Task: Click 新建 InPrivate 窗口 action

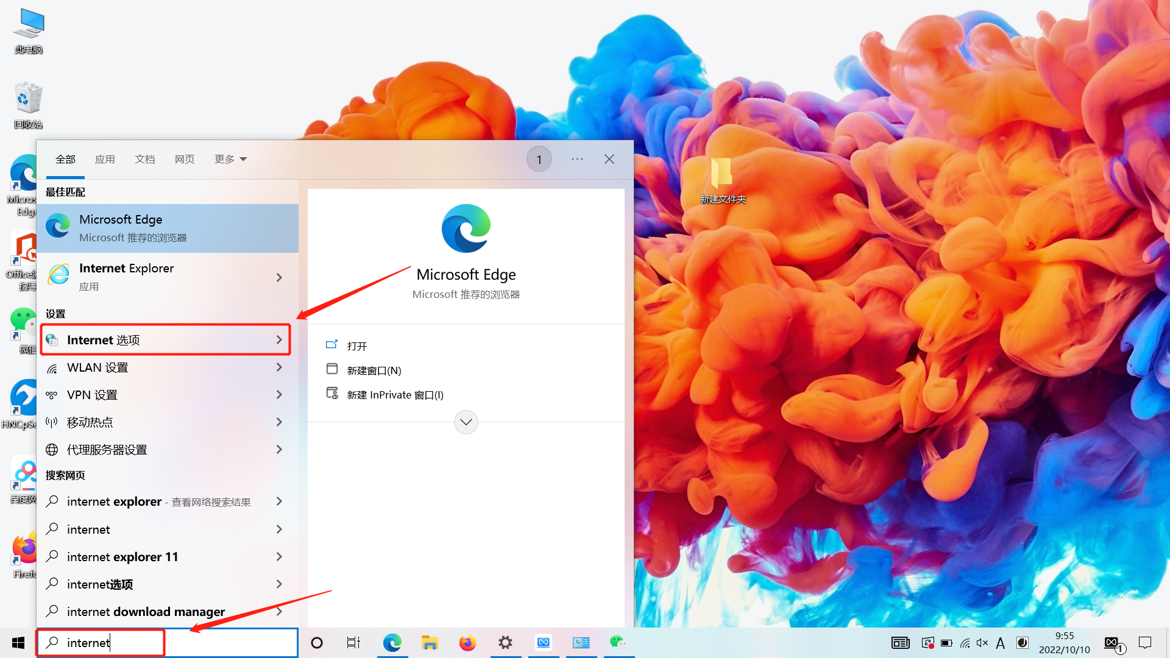Action: tap(395, 395)
